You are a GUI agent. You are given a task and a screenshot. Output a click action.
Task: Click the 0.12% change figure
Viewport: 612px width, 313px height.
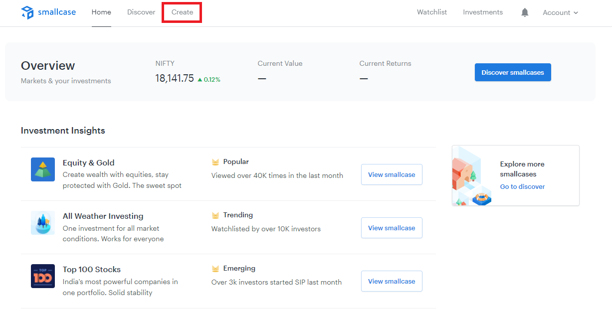(x=212, y=79)
